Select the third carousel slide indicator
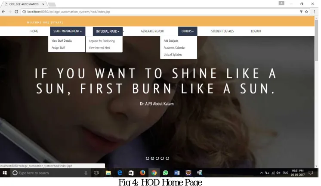 157,158
